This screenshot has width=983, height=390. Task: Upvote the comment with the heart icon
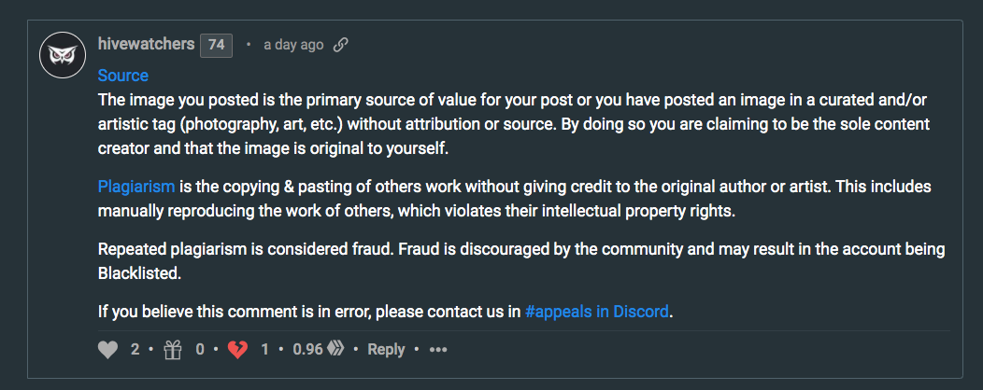click(107, 349)
